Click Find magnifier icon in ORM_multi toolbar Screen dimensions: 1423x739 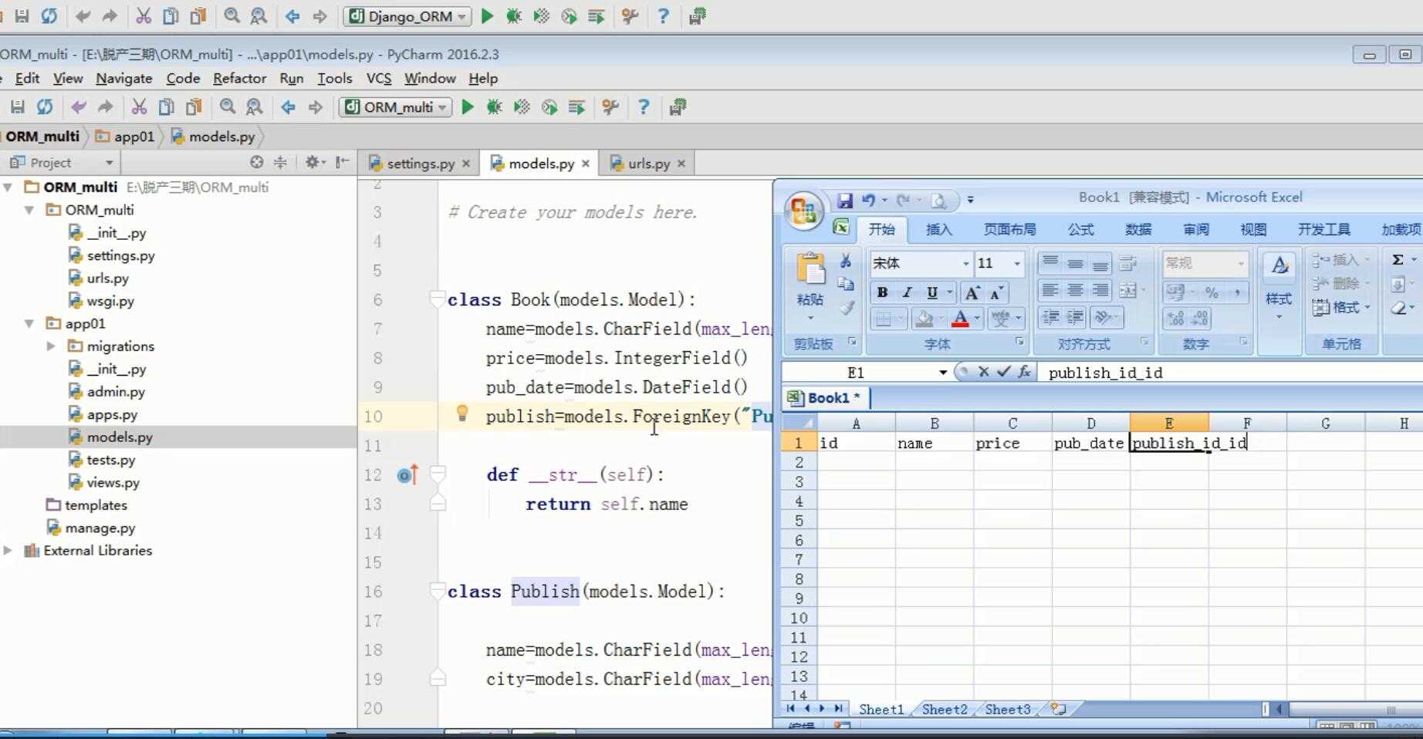tap(227, 107)
